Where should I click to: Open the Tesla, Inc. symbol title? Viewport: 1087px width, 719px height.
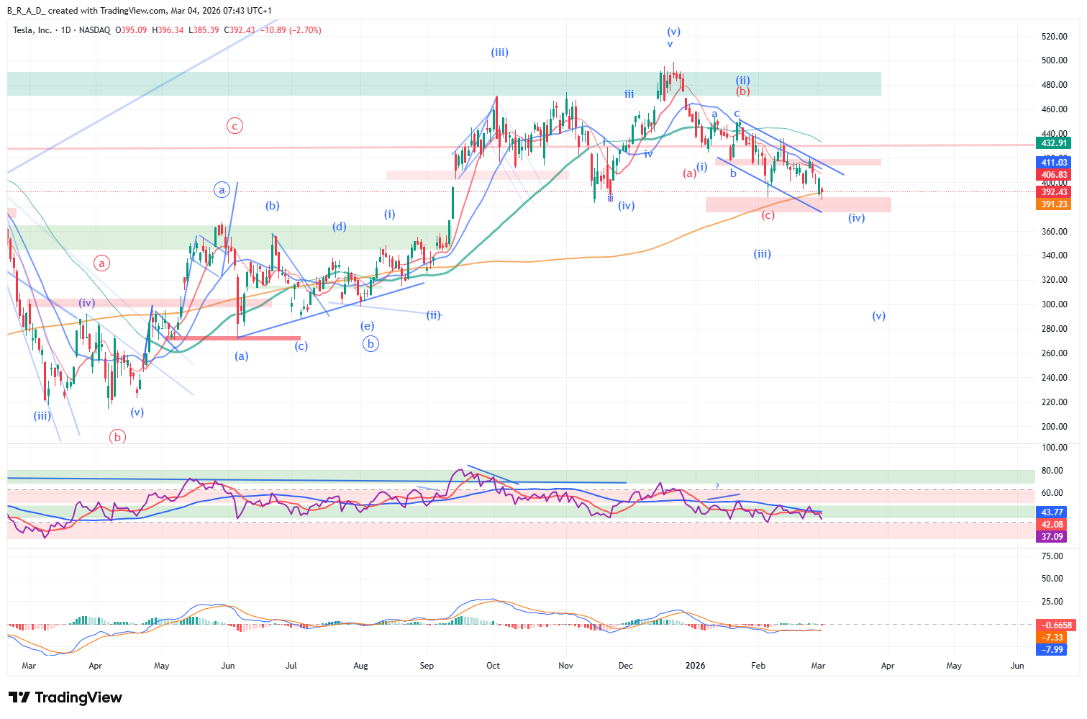pyautogui.click(x=32, y=30)
